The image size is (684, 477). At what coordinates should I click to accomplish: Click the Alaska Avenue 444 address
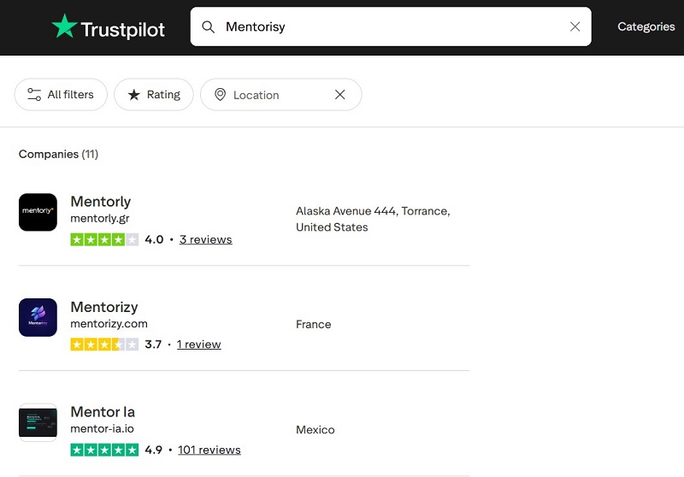[x=373, y=219]
